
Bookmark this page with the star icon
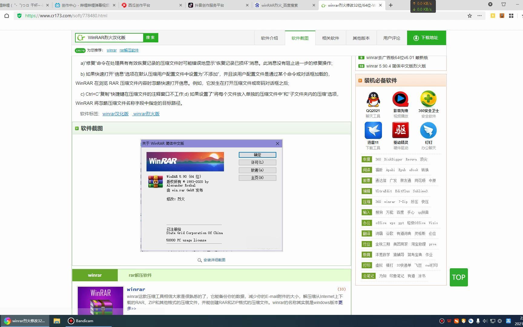pyautogui.click(x=469, y=16)
